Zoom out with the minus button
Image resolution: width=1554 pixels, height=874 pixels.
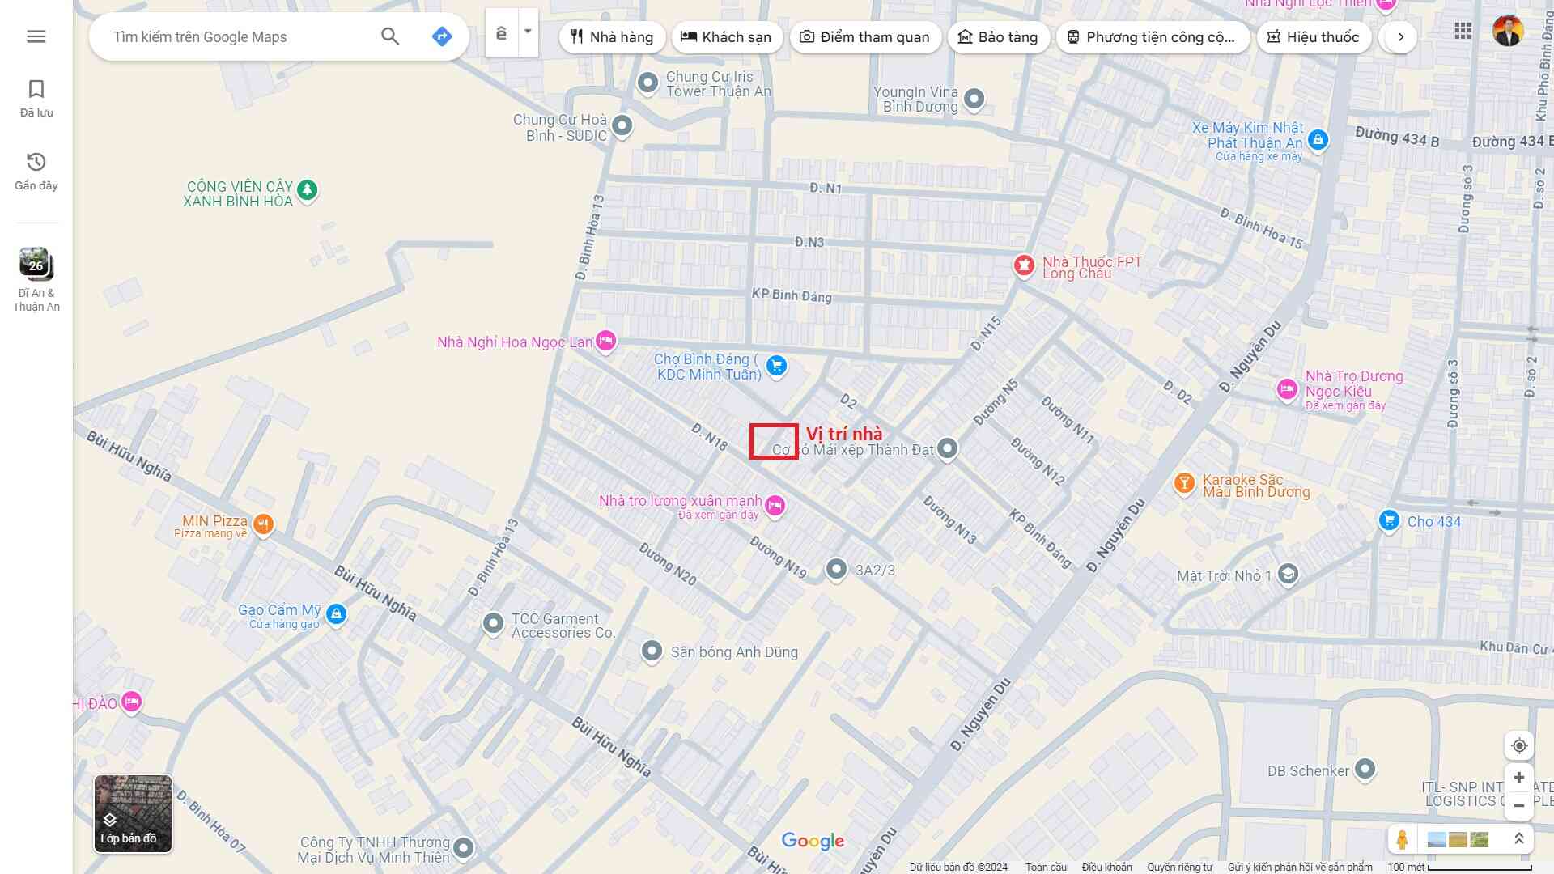tap(1519, 806)
